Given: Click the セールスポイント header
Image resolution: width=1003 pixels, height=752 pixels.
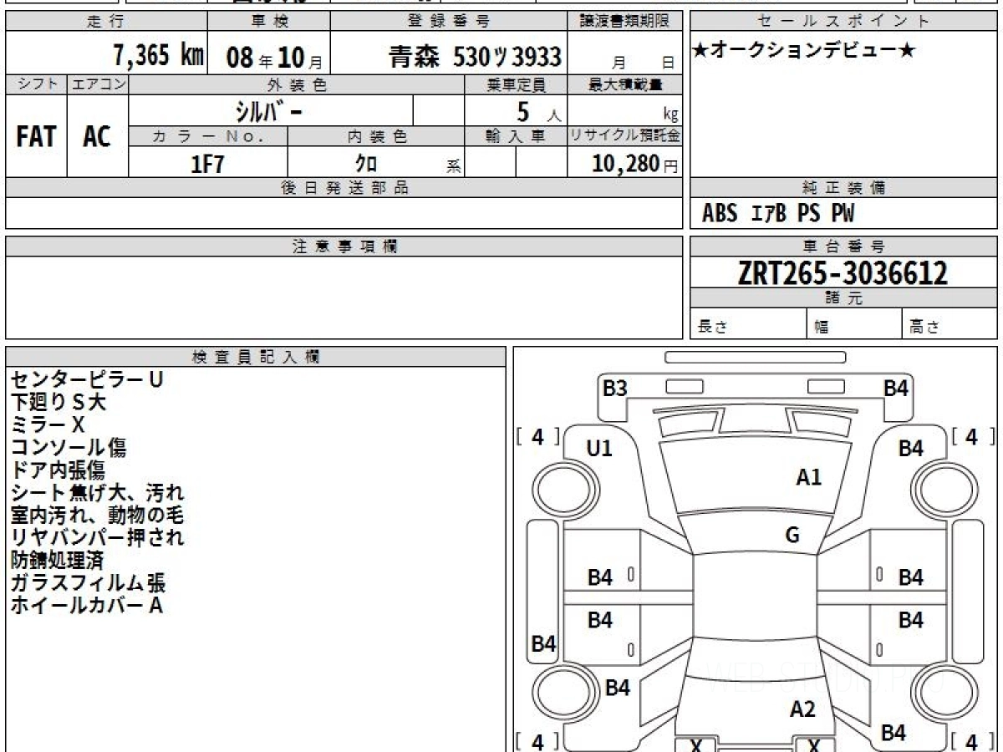Looking at the screenshot, I should click(843, 22).
